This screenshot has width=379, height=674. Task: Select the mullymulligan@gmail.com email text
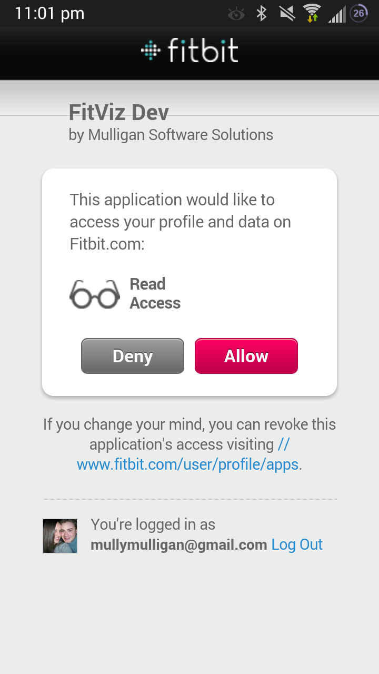click(x=179, y=544)
